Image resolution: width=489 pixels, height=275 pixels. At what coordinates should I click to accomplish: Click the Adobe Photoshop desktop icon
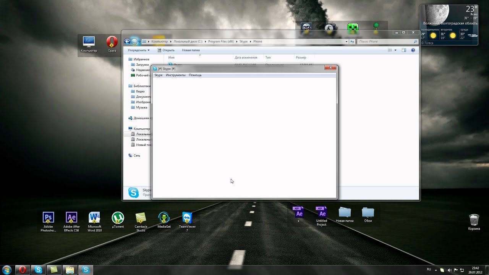pos(49,222)
